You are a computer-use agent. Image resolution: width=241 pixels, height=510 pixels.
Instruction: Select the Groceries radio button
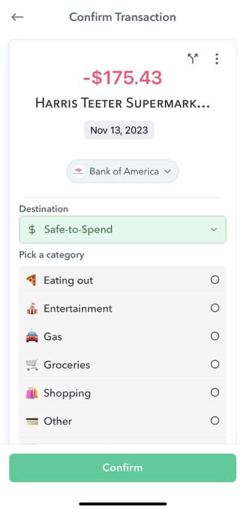coord(214,365)
